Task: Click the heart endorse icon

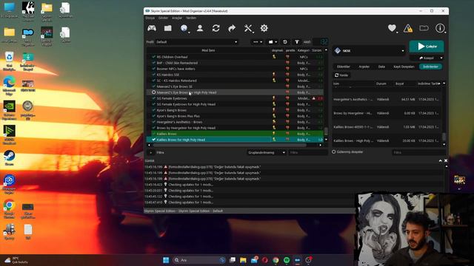Action: coord(392,28)
